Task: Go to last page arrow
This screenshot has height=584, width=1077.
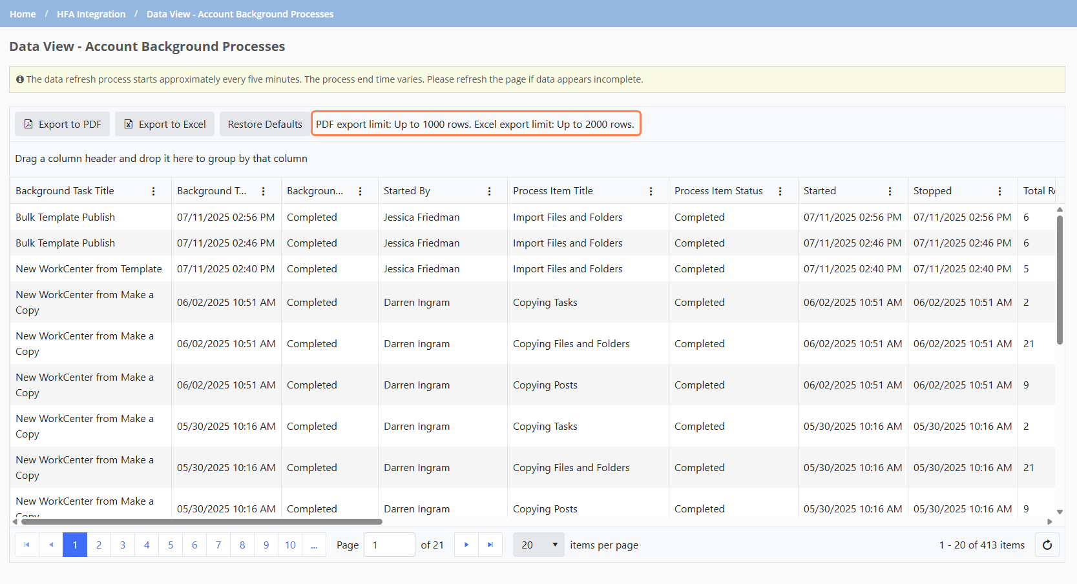Action: [x=490, y=545]
